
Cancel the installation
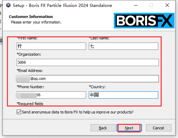(x=159, y=128)
